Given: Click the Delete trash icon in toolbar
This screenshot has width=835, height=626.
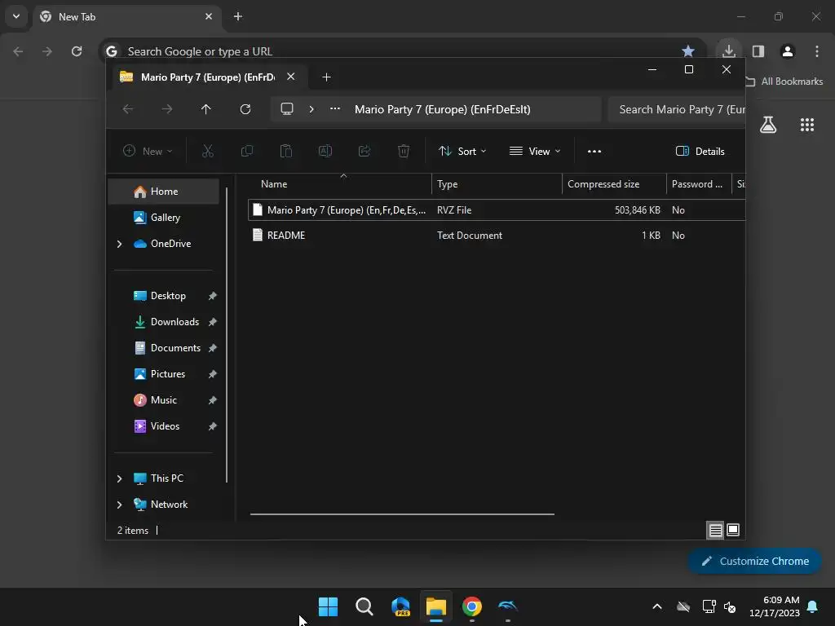Looking at the screenshot, I should 404,151.
